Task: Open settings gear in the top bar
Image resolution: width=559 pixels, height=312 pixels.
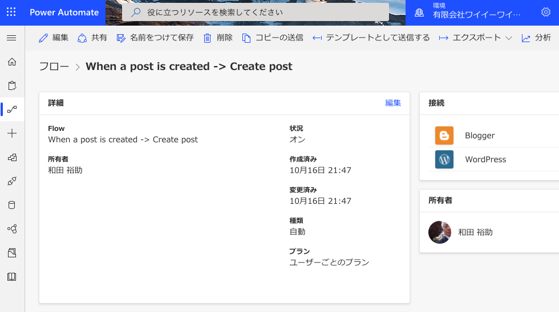Action: point(545,12)
